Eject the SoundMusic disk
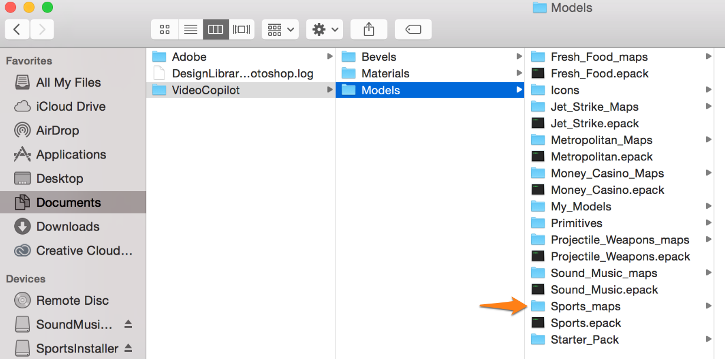 point(128,325)
